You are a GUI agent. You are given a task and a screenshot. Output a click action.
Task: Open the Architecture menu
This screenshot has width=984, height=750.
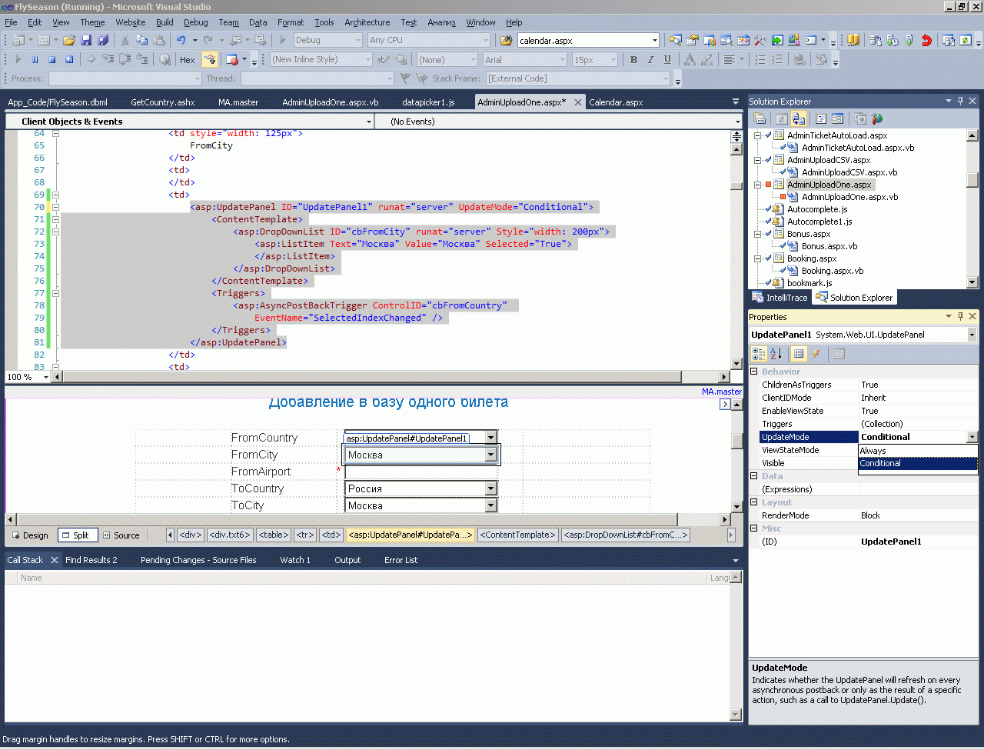tap(367, 22)
